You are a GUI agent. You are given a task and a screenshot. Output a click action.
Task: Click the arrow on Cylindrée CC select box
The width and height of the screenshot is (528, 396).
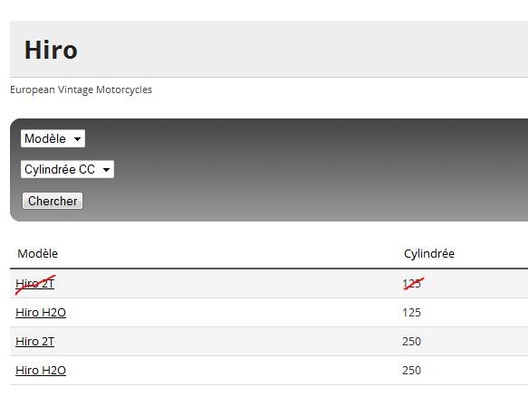106,169
